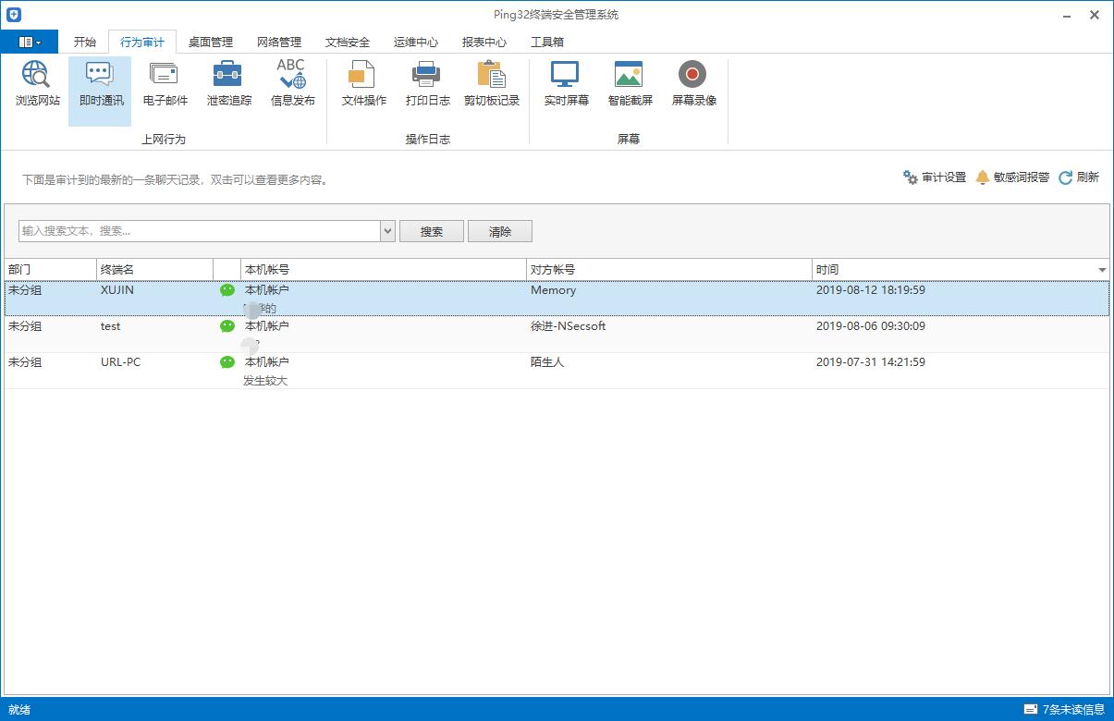The width and height of the screenshot is (1114, 721).
Task: Click the 陌生人 contact cell
Action: click(x=547, y=362)
